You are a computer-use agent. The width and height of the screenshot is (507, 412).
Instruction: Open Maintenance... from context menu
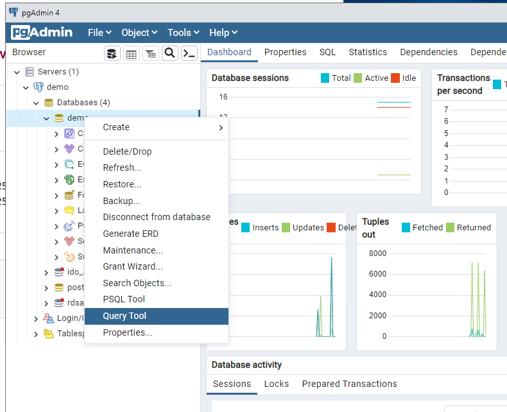[x=157, y=250]
